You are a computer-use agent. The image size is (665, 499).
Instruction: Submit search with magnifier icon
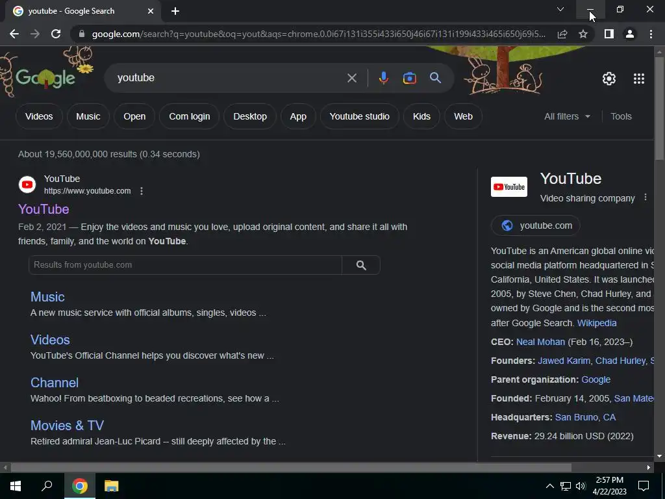click(x=435, y=78)
